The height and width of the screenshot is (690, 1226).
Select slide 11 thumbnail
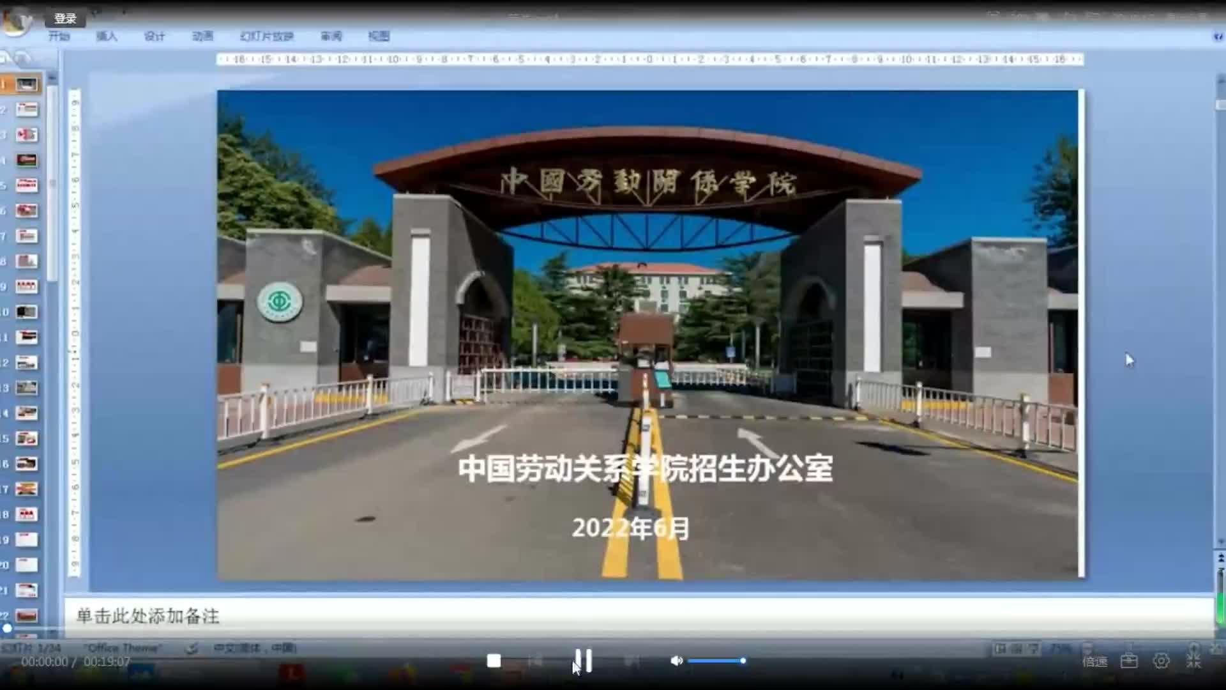pyautogui.click(x=27, y=337)
